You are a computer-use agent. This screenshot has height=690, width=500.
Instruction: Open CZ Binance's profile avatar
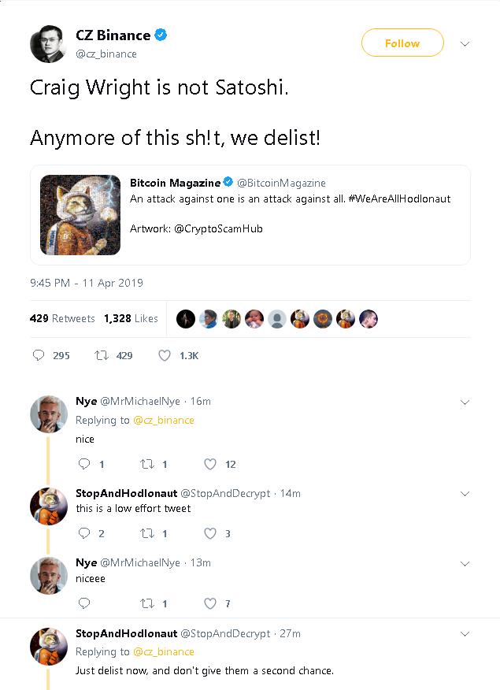(48, 44)
